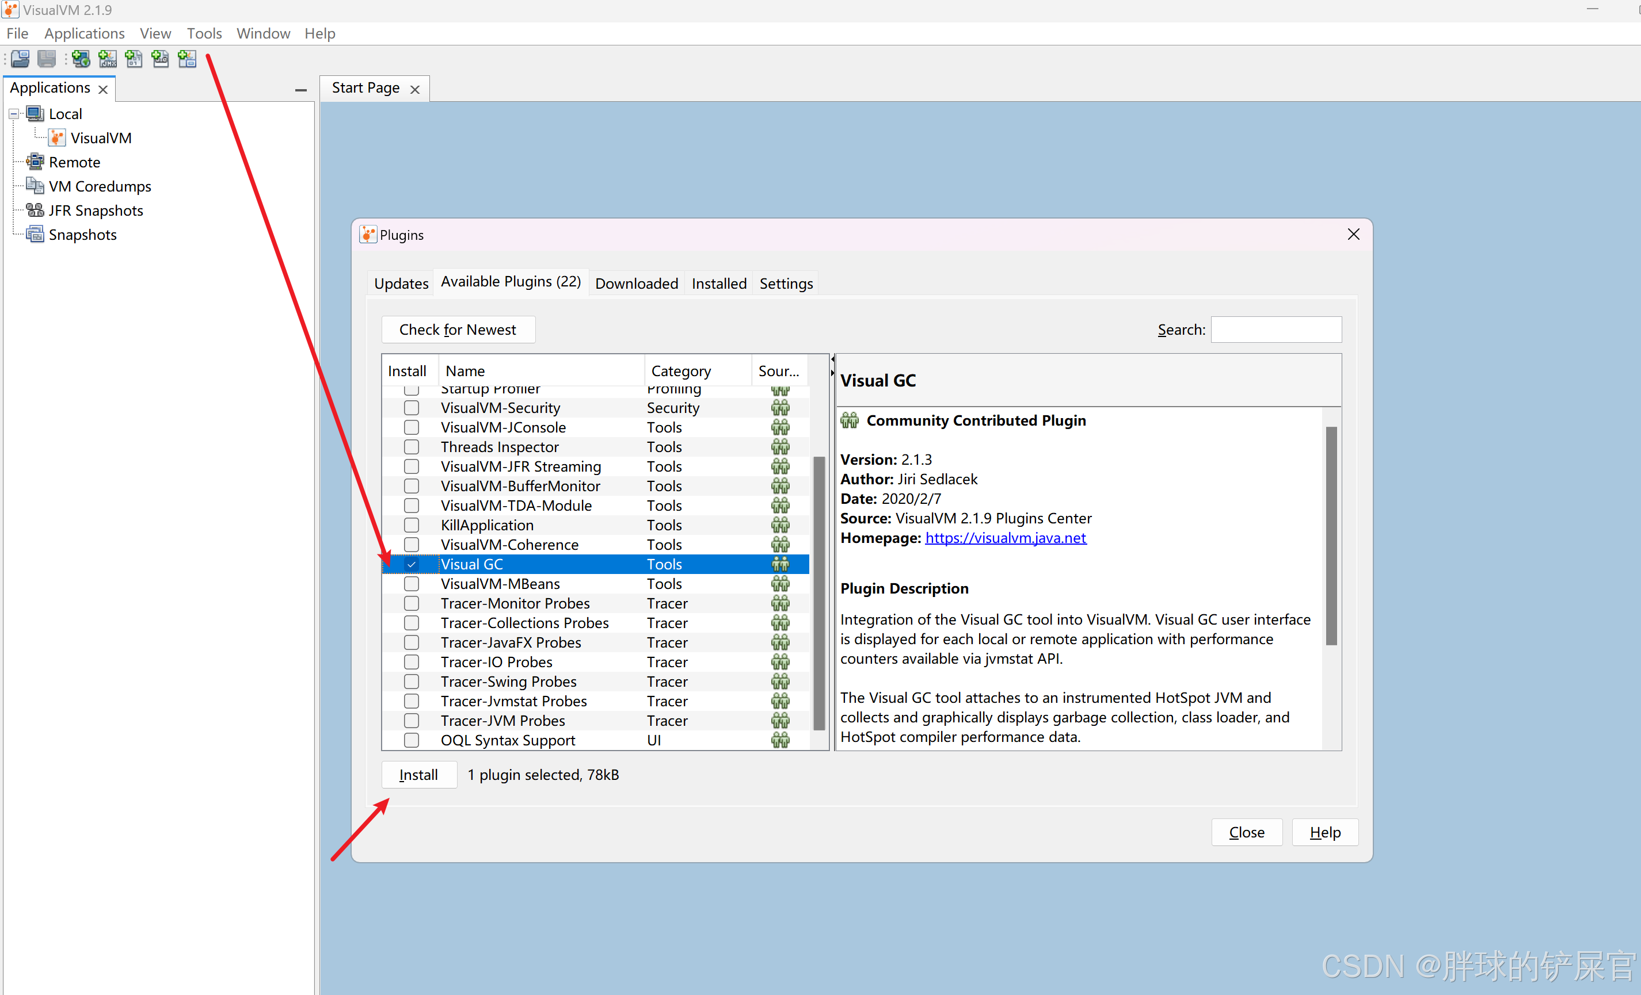This screenshot has width=1641, height=995.
Task: Click Add JMX Connection toolbar icon
Action: coord(108,59)
